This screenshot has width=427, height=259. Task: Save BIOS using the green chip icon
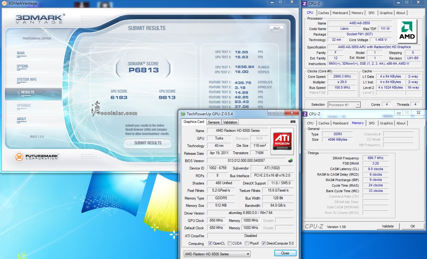pos(290,160)
